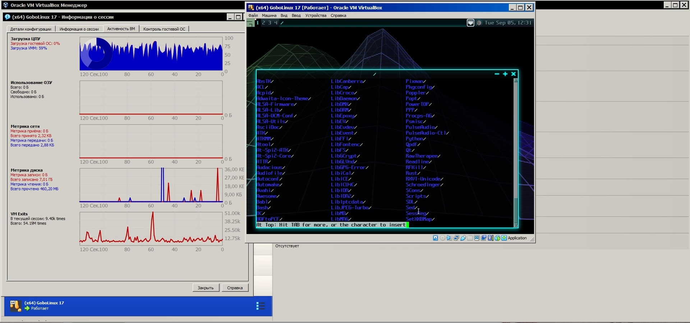
Task: Click the audio status icon in VM status bar
Action: pos(449,238)
